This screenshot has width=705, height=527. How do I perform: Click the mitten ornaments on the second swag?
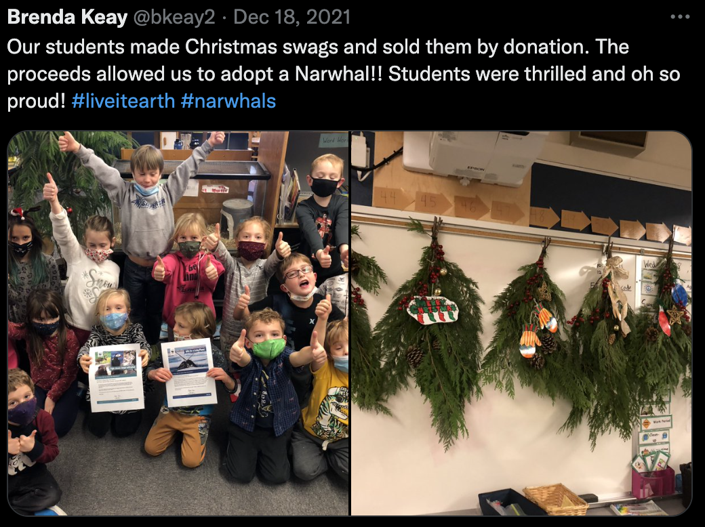coord(539,331)
